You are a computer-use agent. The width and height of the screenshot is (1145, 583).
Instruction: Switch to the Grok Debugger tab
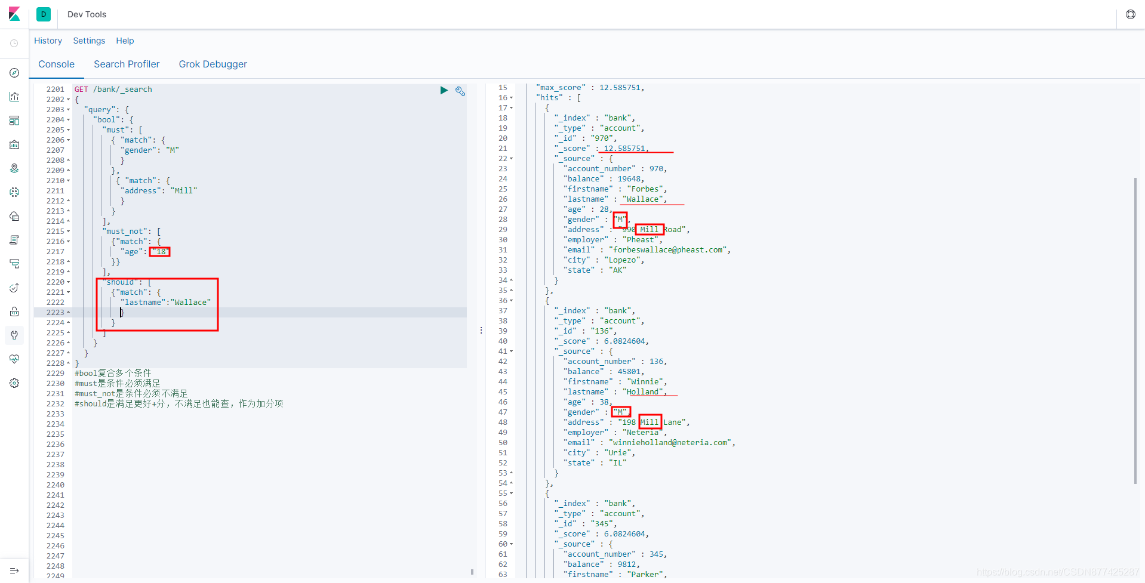(213, 64)
